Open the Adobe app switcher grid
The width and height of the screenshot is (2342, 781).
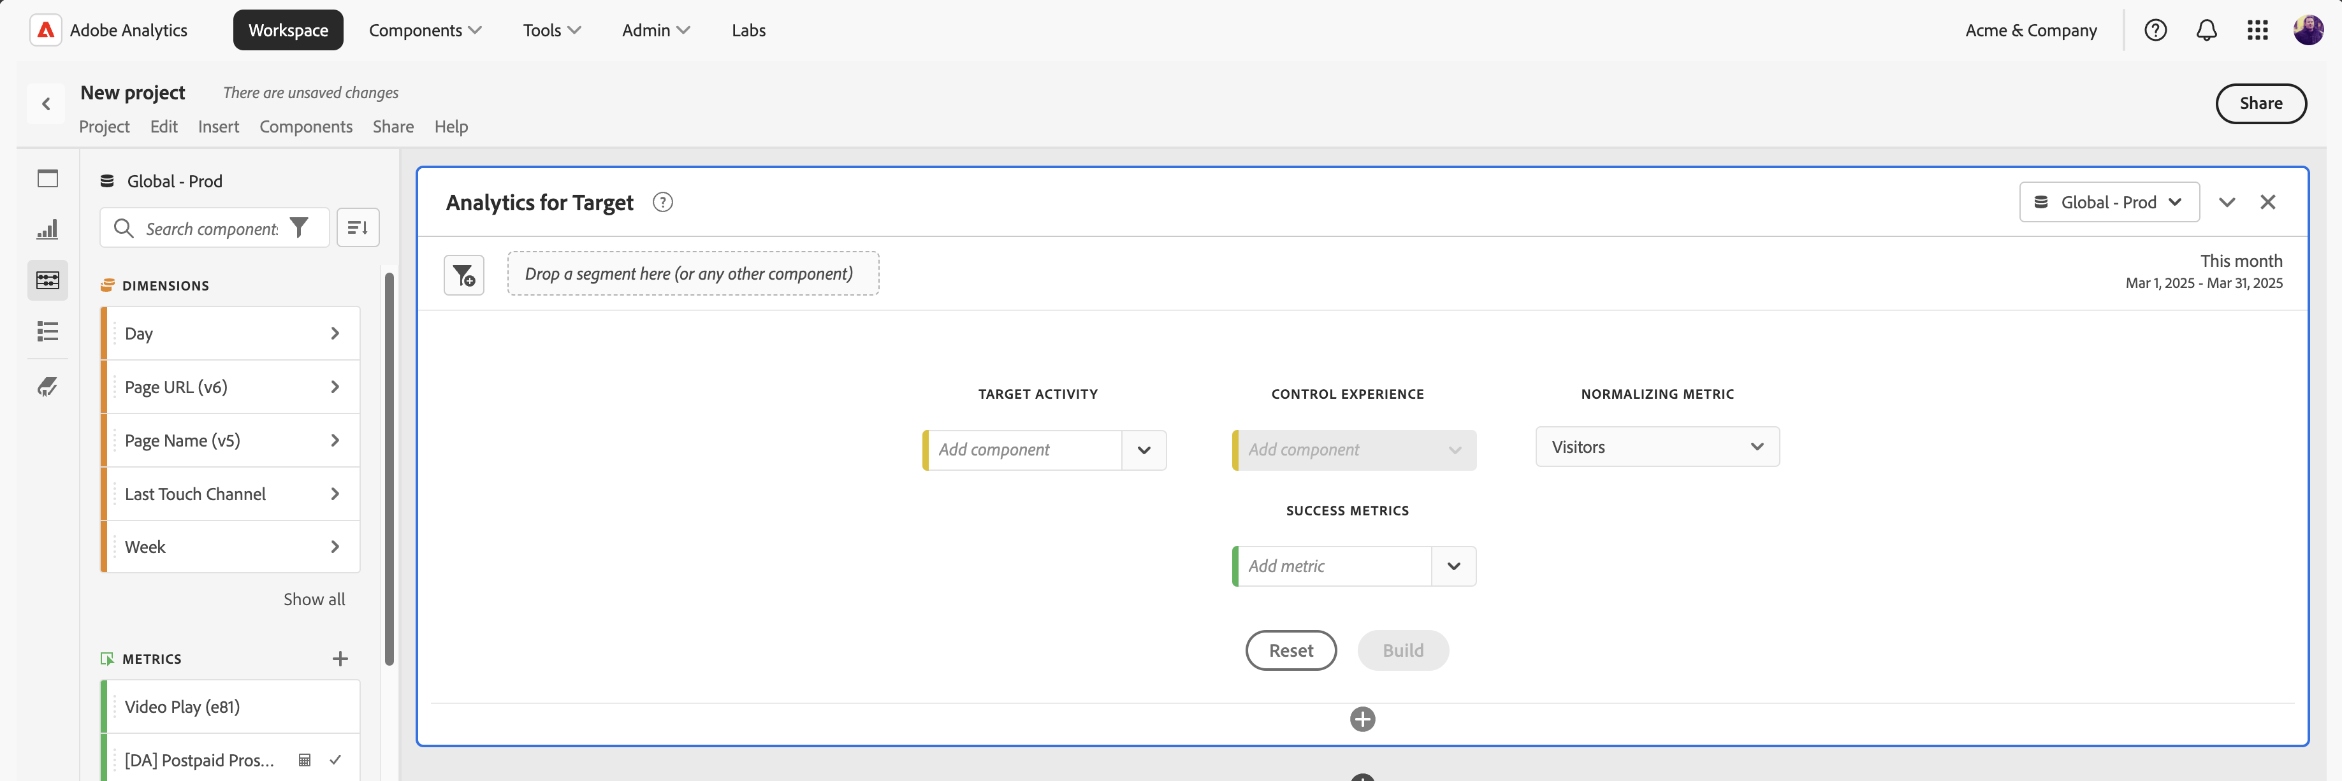[2257, 29]
